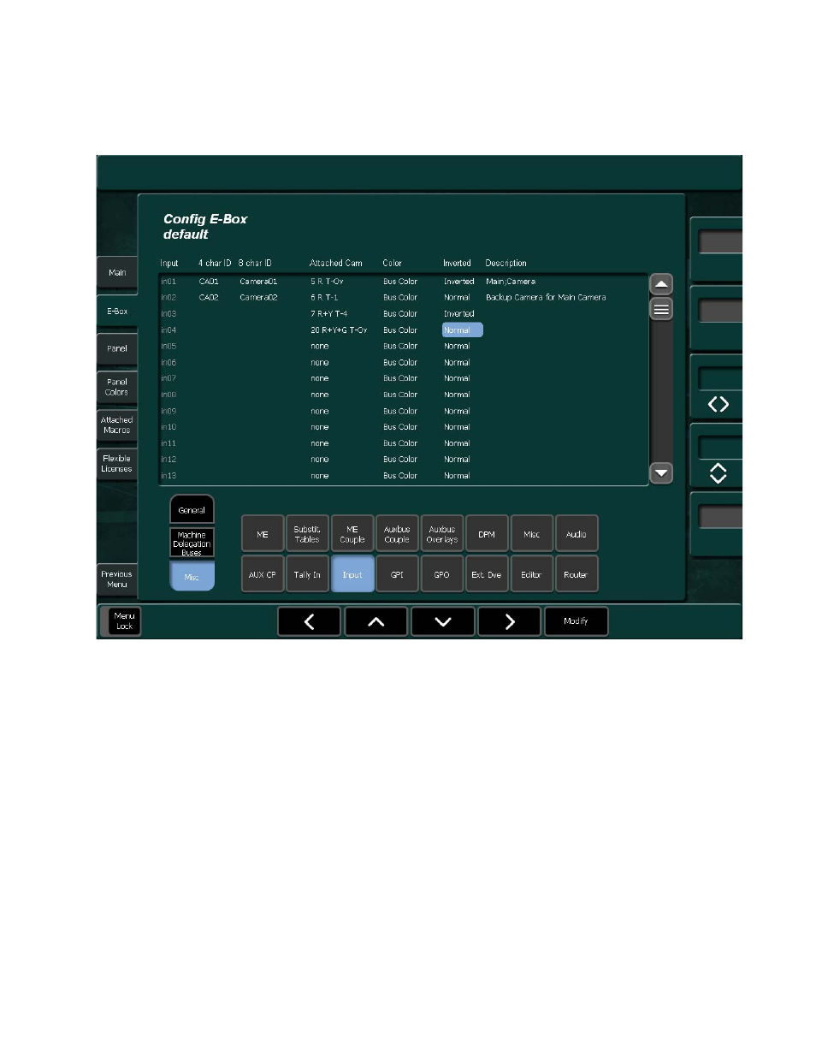816x1057 pixels.
Task: Select Machine Delegation Buses category
Action: [x=192, y=543]
